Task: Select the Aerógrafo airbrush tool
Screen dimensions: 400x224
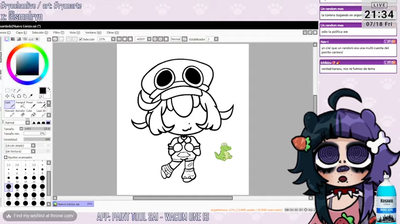Action: click(20, 105)
